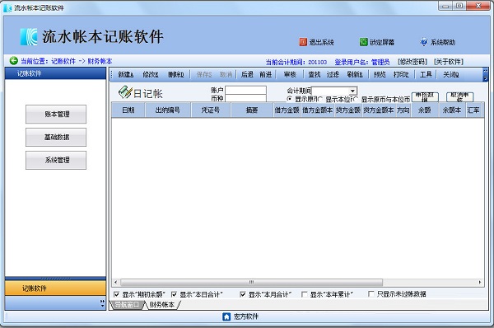Image resolution: width=494 pixels, height=328 pixels.
Task: Click the horizontal scrollbar thumb
Action: (x=251, y=283)
